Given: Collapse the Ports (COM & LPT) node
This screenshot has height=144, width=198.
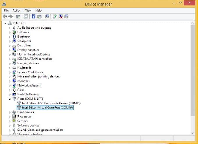Looking at the screenshot, I should point(10,99).
